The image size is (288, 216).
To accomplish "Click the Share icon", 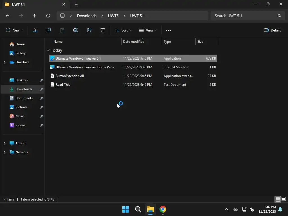I will coord(89,30).
